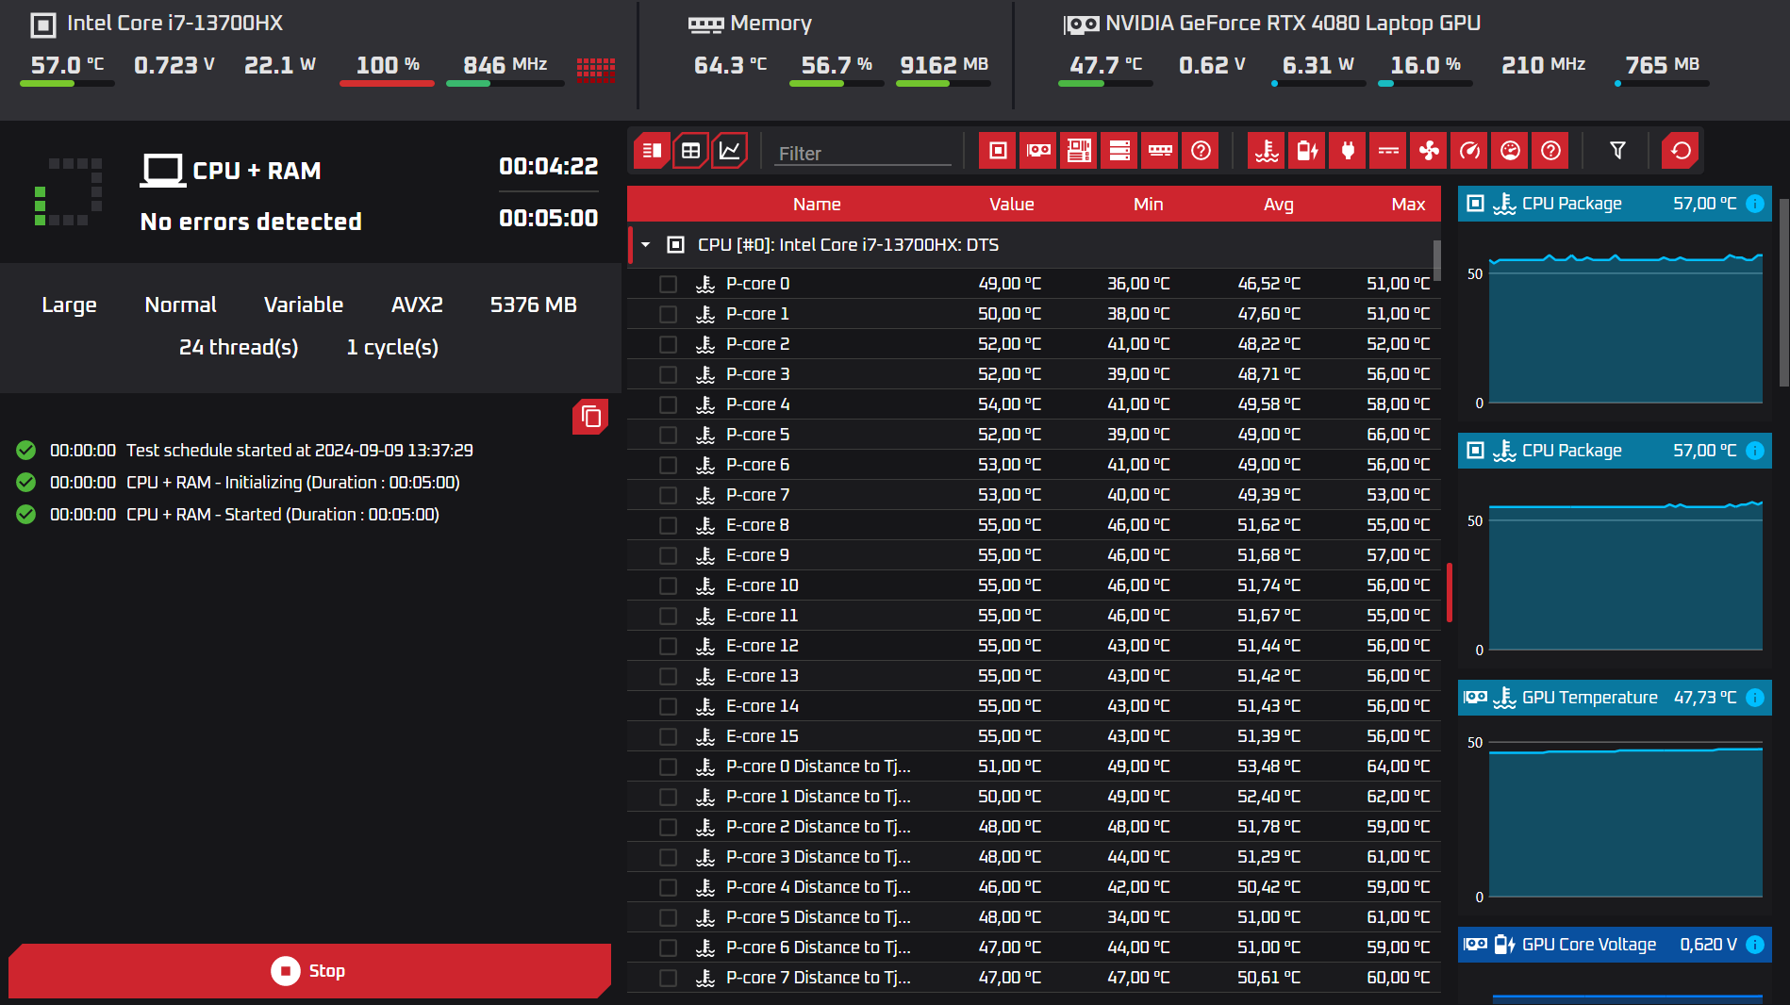The image size is (1790, 1005).
Task: Select the P-core 3 Distance to Tj row
Action: point(1034,857)
